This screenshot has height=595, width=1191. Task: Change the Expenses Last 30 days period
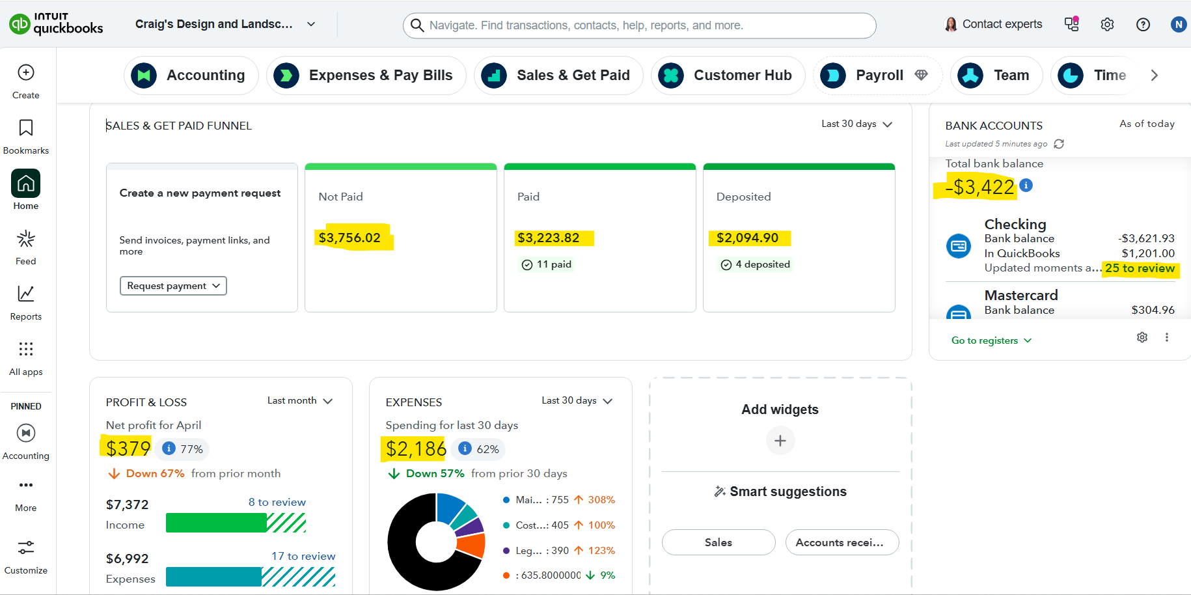pos(577,400)
